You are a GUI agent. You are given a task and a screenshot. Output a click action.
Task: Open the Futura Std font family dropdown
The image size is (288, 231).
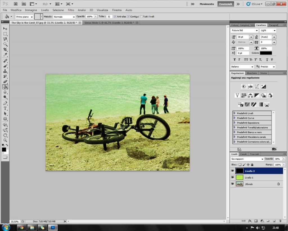244,30
